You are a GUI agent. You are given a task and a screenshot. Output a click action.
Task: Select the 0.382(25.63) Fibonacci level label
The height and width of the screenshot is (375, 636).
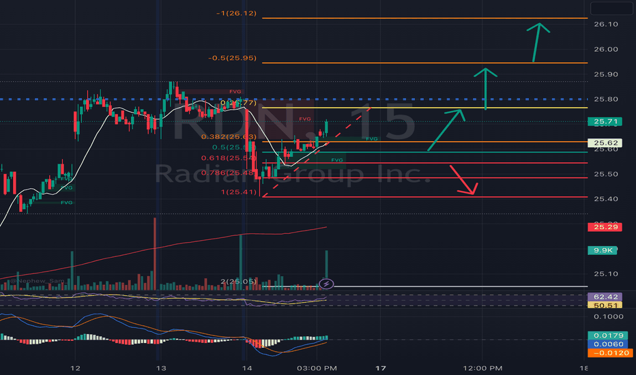click(x=229, y=136)
